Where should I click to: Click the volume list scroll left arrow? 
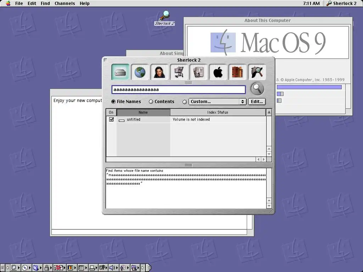click(258, 159)
